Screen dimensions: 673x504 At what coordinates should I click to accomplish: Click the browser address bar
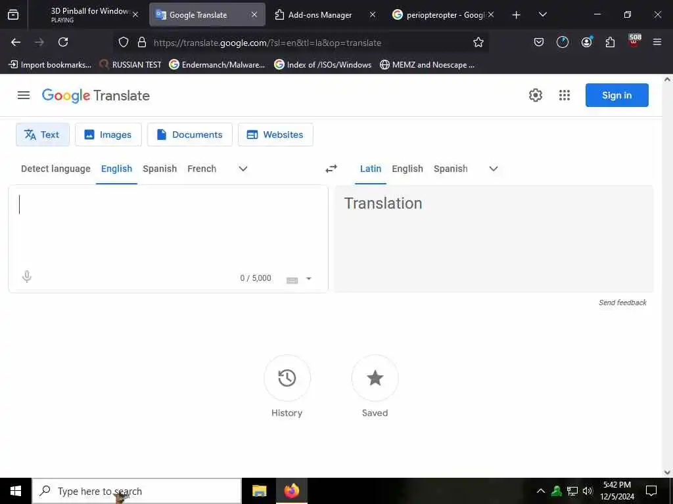300,43
